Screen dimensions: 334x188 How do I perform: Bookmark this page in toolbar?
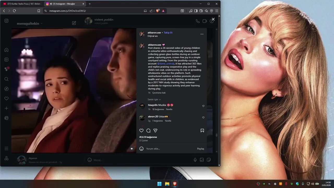(x=39, y=11)
